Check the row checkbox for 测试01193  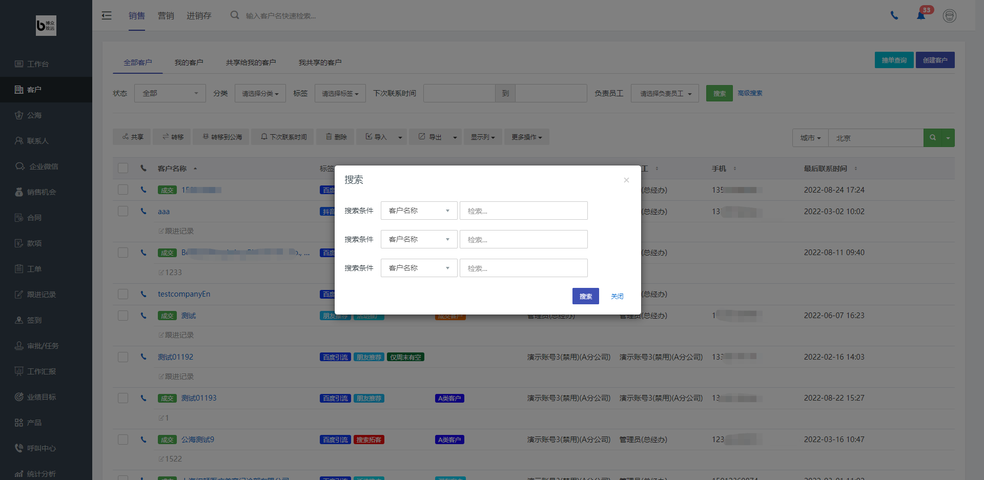123,398
